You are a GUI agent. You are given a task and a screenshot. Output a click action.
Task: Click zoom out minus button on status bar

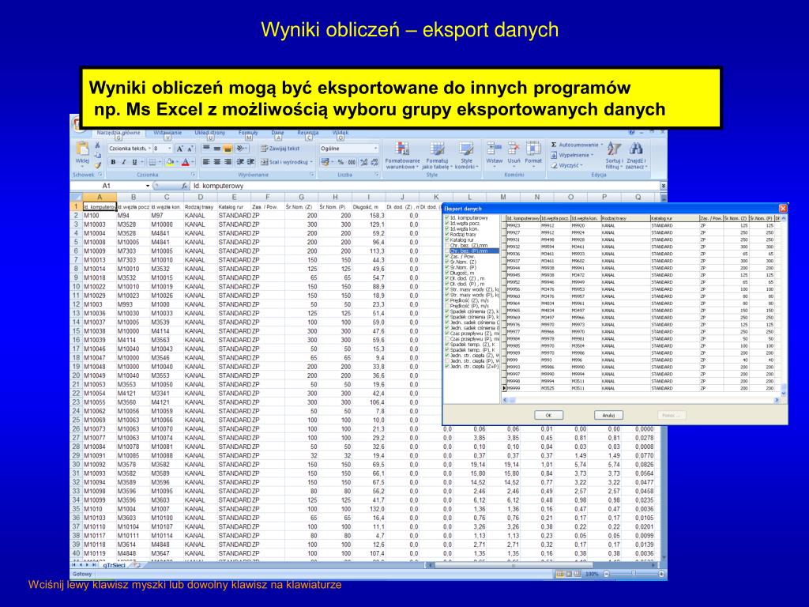[607, 574]
